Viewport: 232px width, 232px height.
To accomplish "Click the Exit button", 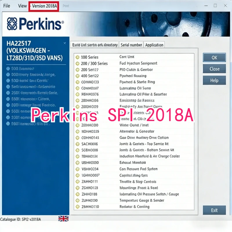I will coord(214,210).
